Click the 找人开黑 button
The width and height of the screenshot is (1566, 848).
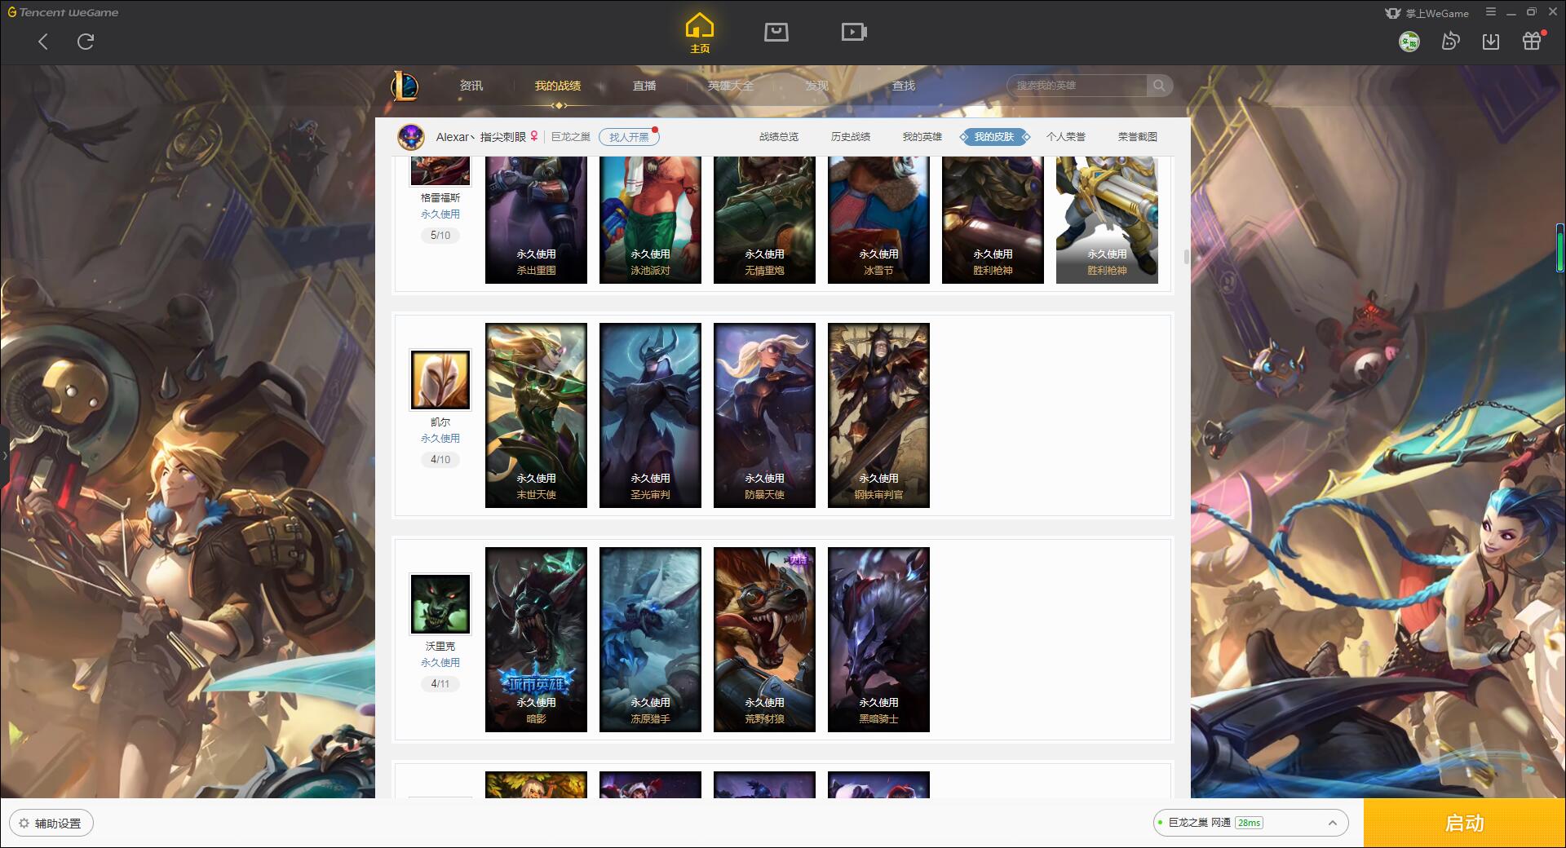click(x=629, y=137)
